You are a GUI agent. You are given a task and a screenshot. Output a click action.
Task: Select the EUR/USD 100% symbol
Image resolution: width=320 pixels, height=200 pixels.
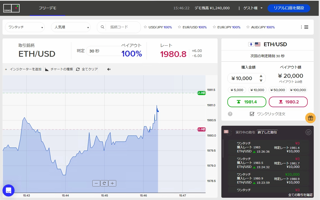[195, 27]
